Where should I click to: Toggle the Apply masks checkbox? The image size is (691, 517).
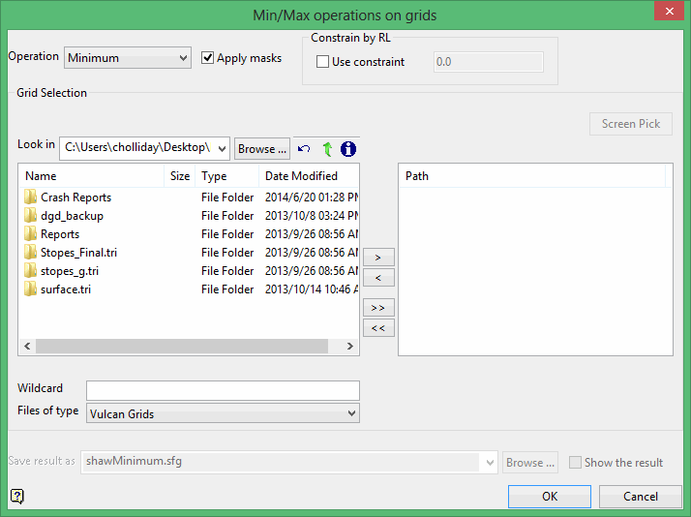pos(208,58)
